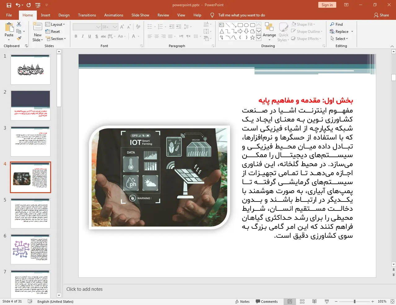Click Clear All Formatting icon

[138, 27]
